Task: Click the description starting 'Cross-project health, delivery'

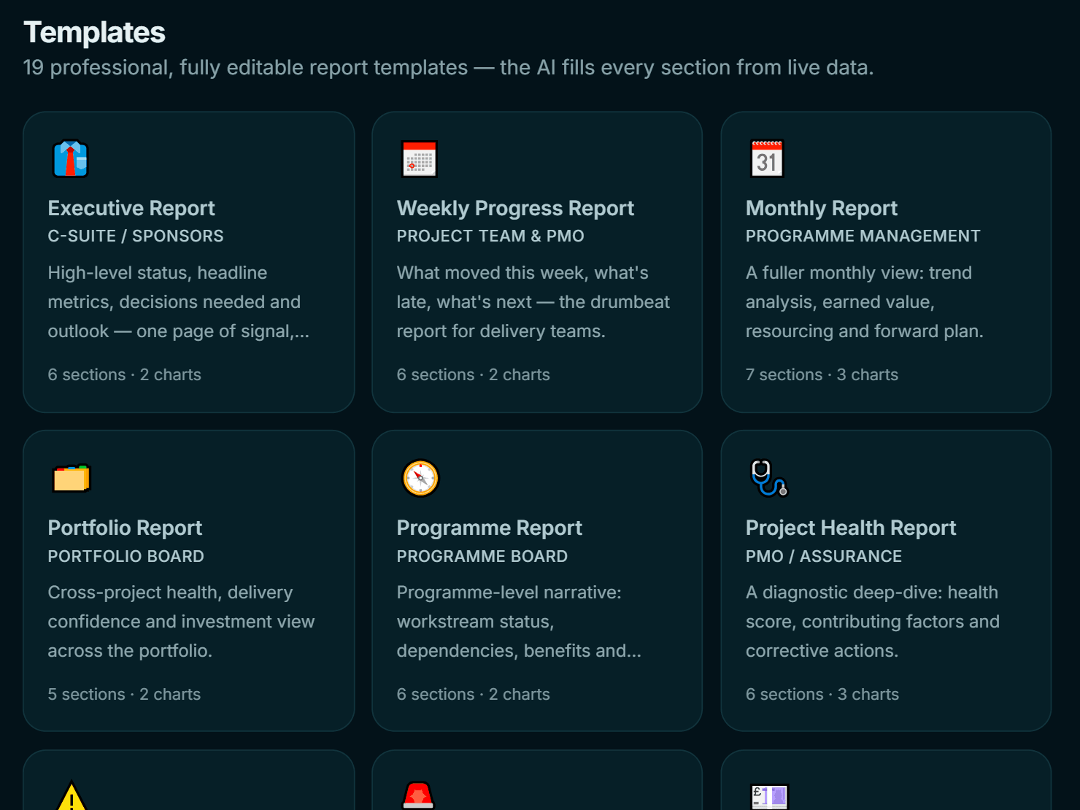Action: (181, 622)
